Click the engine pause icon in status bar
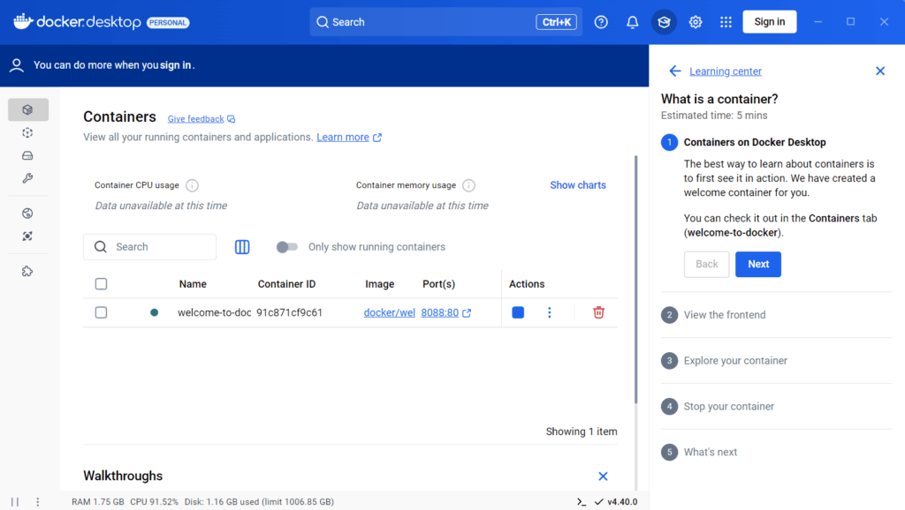Viewport: 905px width, 510px height. pos(15,502)
